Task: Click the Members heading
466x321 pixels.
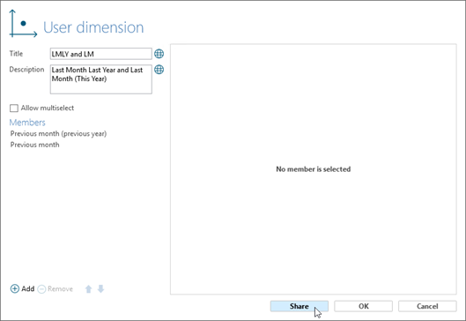Action: click(x=27, y=123)
